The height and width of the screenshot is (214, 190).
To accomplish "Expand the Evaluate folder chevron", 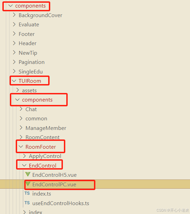I will pos(14,24).
